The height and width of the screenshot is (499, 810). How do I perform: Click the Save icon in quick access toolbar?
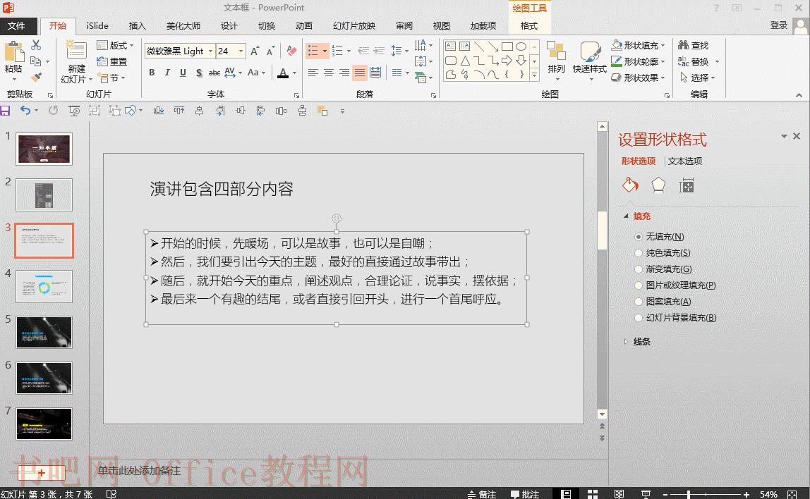[x=5, y=111]
